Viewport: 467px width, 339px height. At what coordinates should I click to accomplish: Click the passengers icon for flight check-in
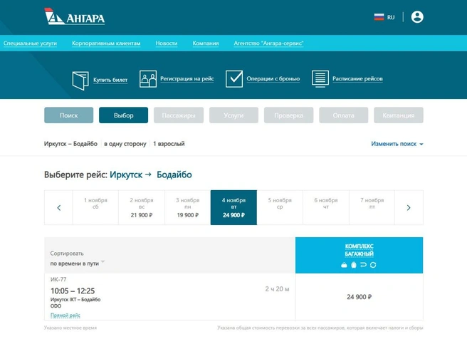148,79
